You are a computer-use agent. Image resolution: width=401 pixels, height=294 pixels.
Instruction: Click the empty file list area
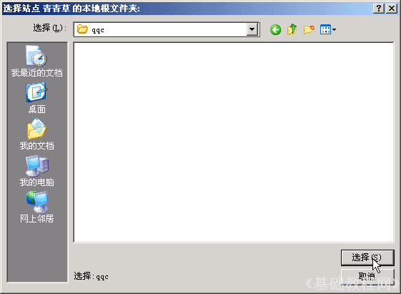(x=234, y=142)
